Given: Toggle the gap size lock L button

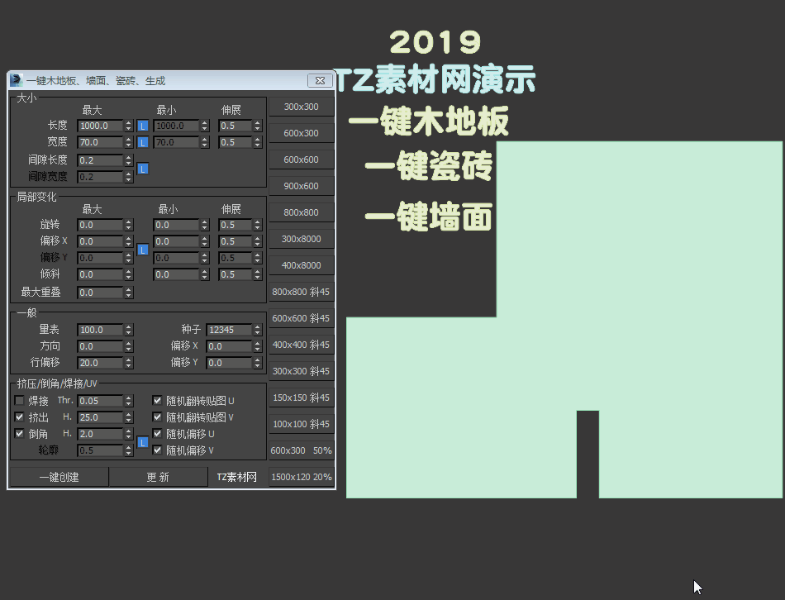Looking at the screenshot, I should [143, 169].
